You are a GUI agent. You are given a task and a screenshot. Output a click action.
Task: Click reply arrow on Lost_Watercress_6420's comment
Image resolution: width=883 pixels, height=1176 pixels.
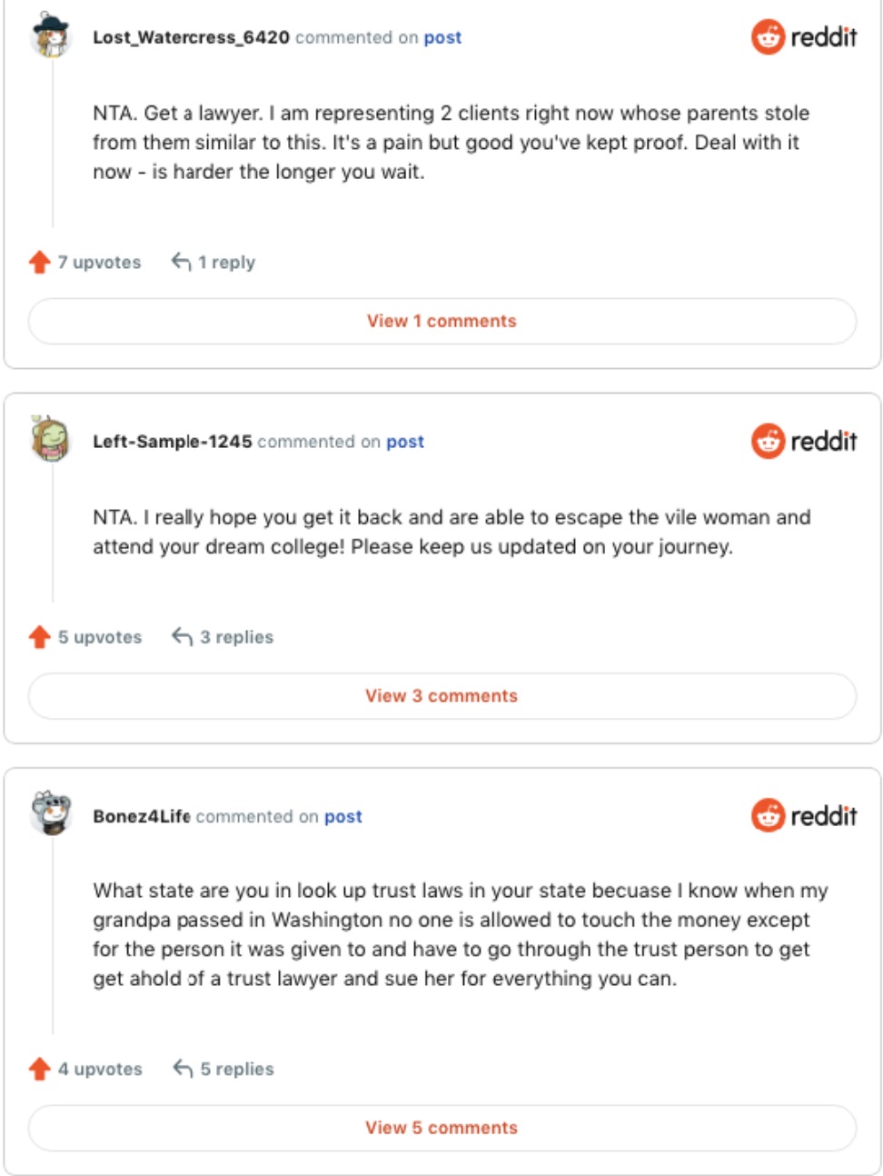point(182,263)
